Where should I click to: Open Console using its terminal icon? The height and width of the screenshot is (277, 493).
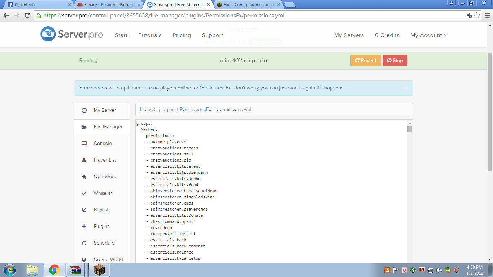tap(84, 144)
